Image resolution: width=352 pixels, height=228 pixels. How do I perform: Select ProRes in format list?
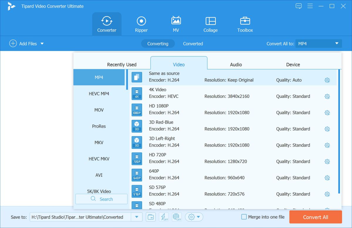click(x=99, y=126)
